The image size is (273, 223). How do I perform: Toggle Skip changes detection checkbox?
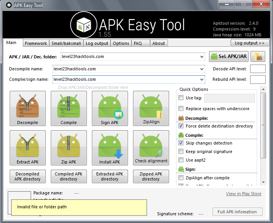181,143
